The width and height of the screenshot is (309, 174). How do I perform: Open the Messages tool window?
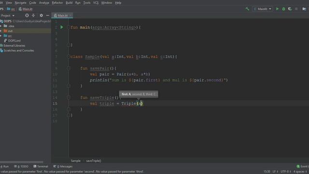63,166
